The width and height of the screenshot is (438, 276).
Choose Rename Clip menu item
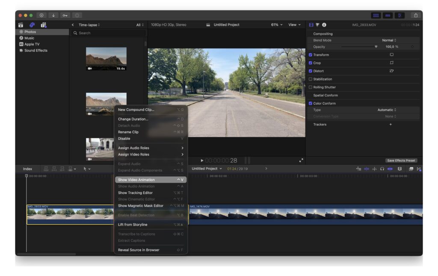coord(151,132)
